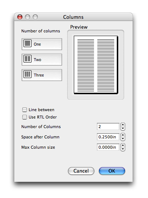Dismiss dialog with Cancel button

[81, 171]
